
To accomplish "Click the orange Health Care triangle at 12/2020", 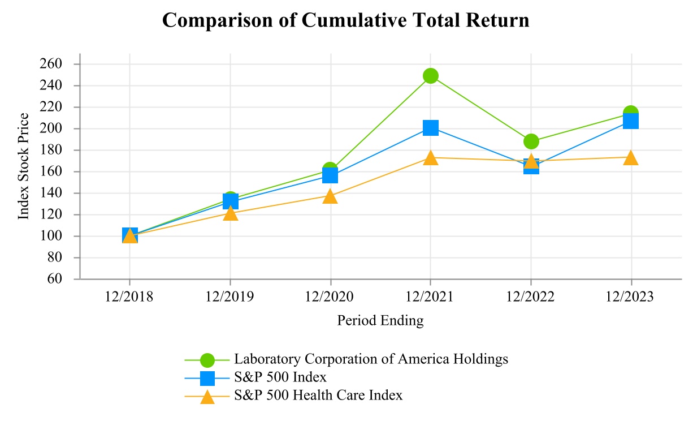I will tap(330, 196).
